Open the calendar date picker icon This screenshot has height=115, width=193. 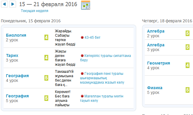pyautogui.click(x=86, y=5)
